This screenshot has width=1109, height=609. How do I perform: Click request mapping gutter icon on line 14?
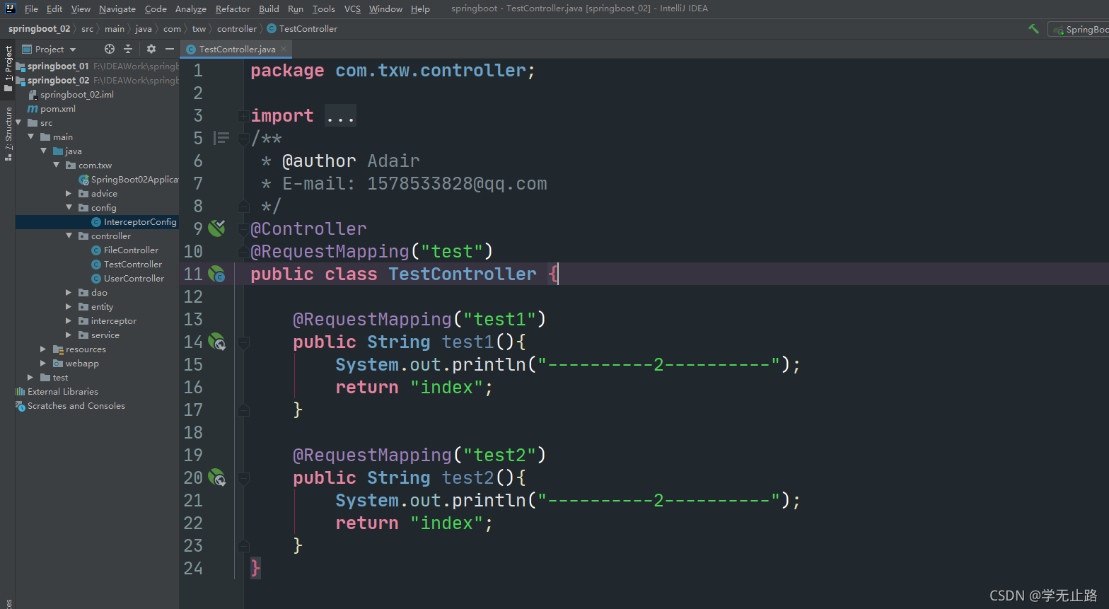point(216,342)
